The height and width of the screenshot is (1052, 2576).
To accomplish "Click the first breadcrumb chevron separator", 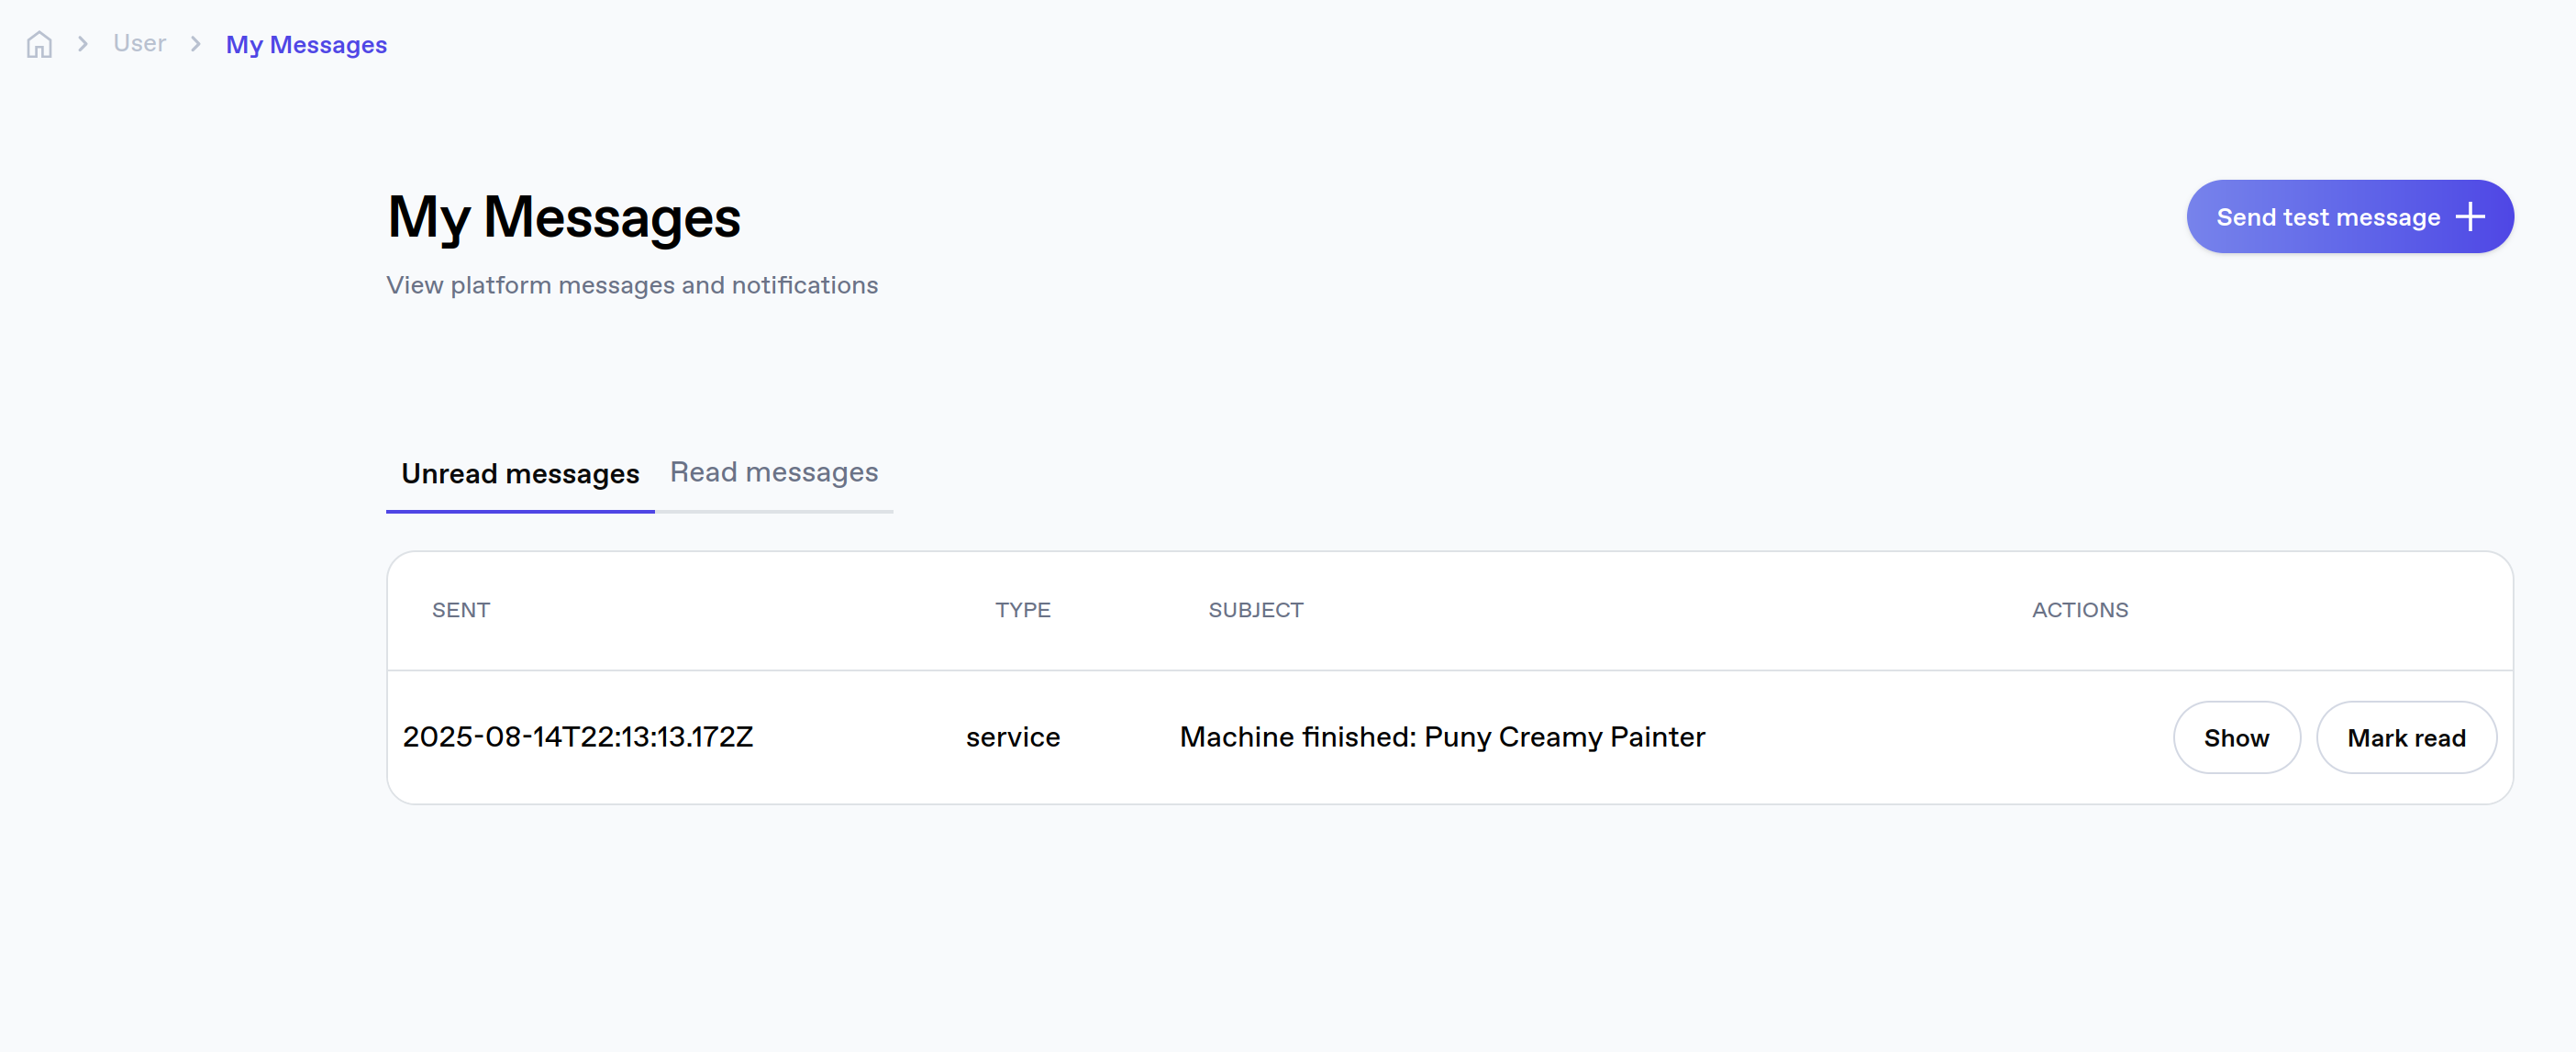I will [x=83, y=44].
